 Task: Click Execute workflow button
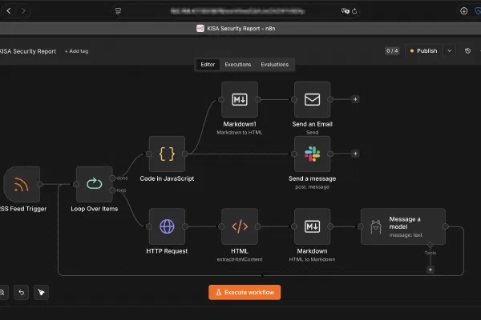click(245, 293)
